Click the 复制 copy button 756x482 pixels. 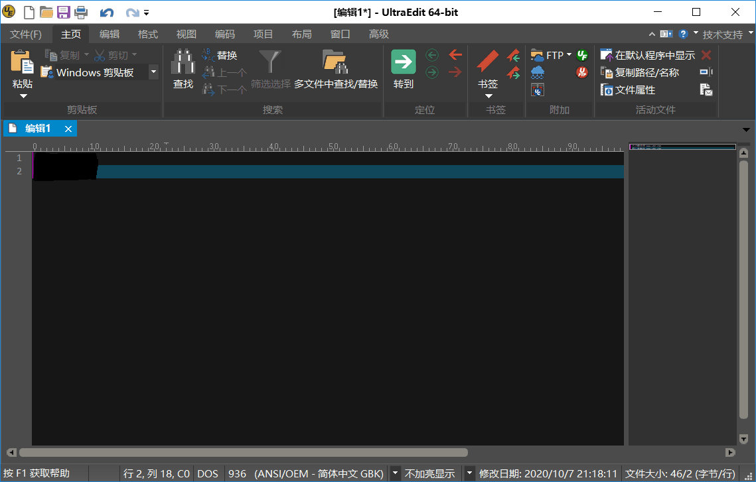tap(62, 56)
